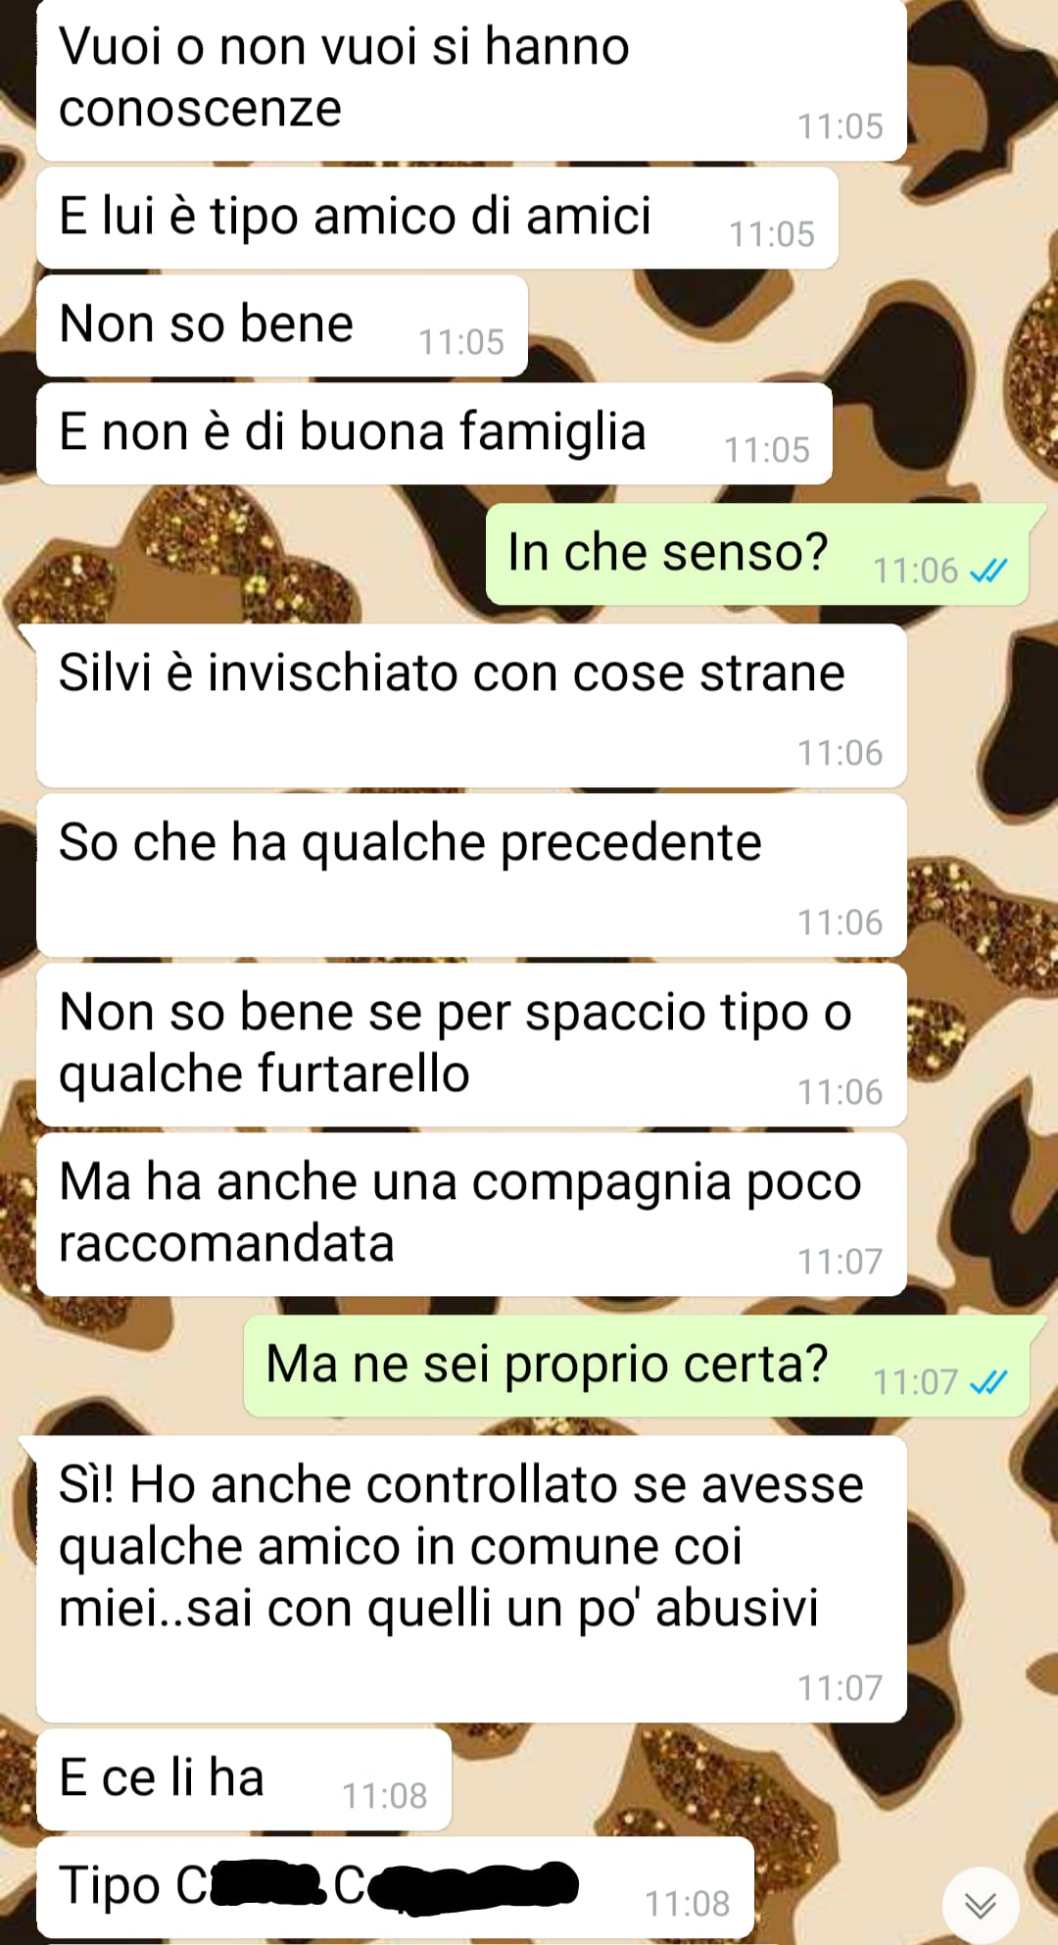The width and height of the screenshot is (1058, 1945).
Task: Tap the "E ce li ha" message
Action: 244,1779
